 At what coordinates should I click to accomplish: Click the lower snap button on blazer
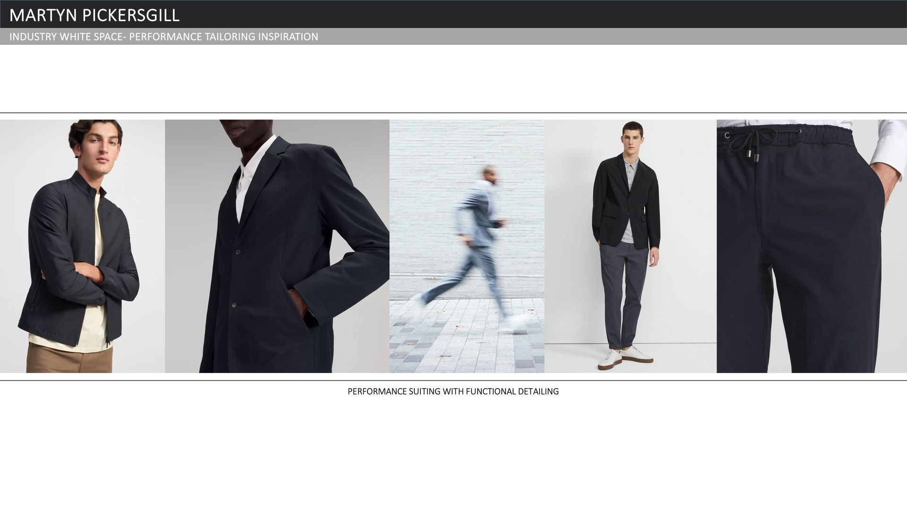[234, 306]
